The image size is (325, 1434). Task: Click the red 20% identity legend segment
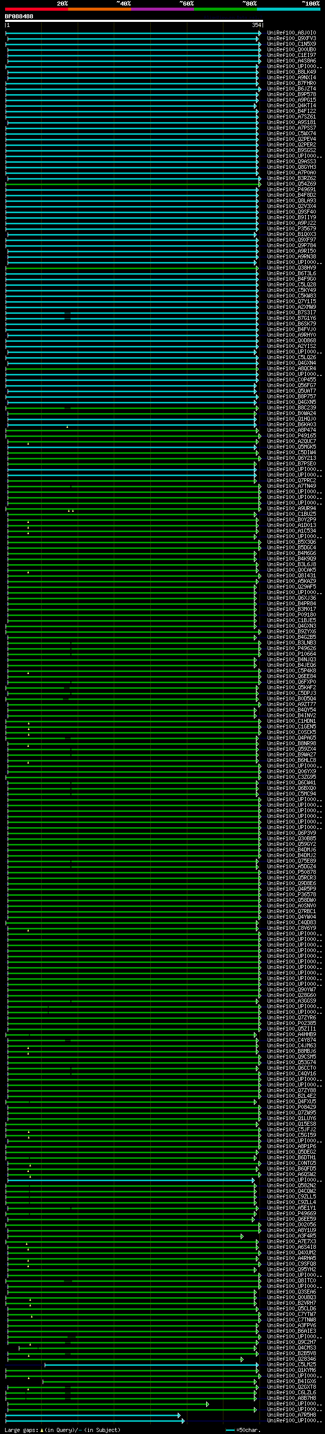(36, 9)
